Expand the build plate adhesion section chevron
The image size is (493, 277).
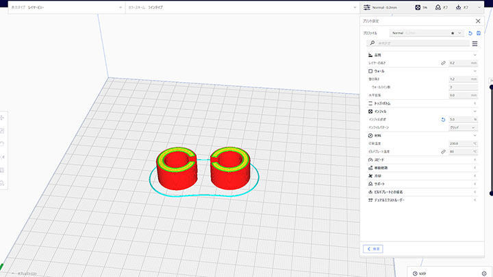click(x=475, y=192)
